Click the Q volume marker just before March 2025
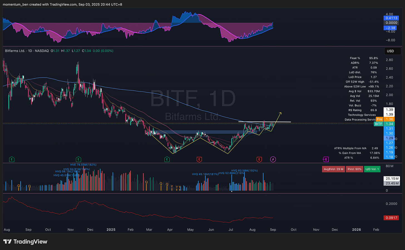This screenshot has width=405, height=250. click(x=147, y=182)
